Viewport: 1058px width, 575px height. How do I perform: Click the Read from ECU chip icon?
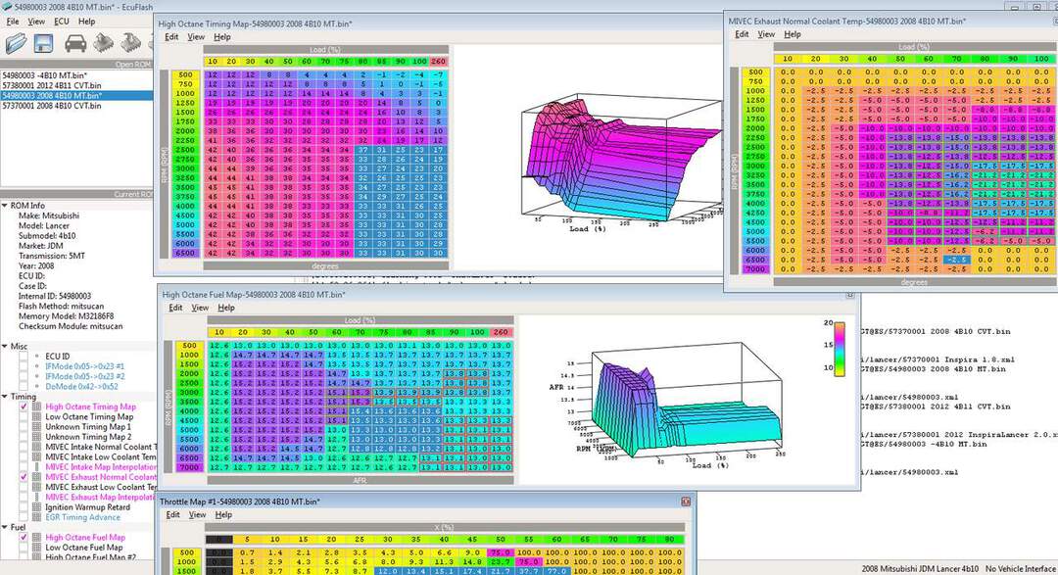click(104, 43)
